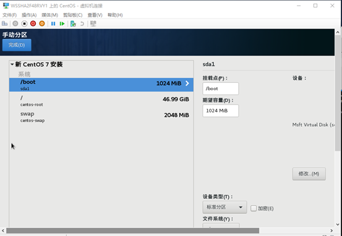
Task: Click the enhanced session toolbar icon
Action: (93, 23)
